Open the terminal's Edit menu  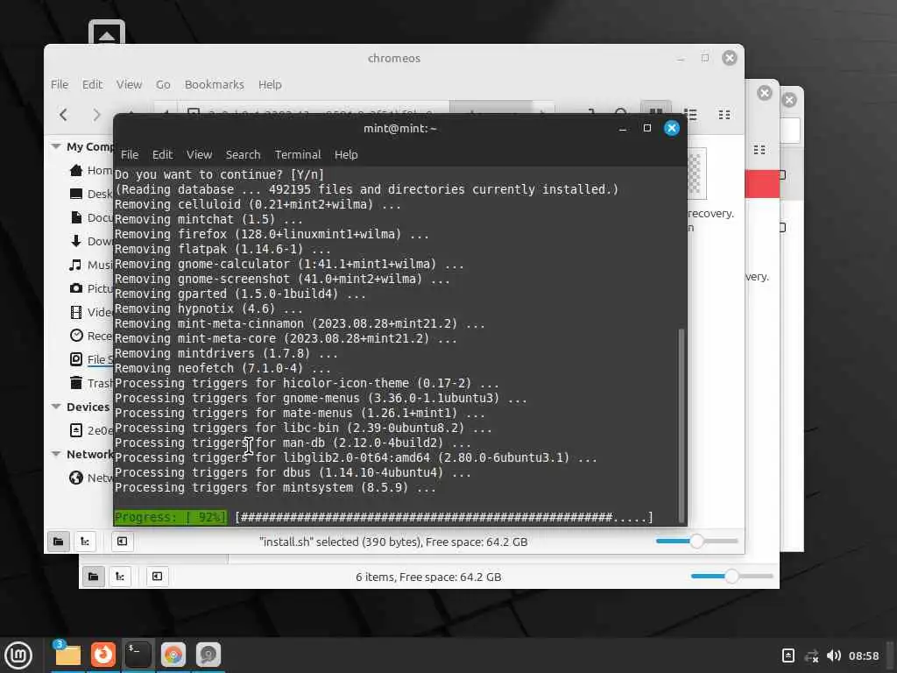pos(162,154)
